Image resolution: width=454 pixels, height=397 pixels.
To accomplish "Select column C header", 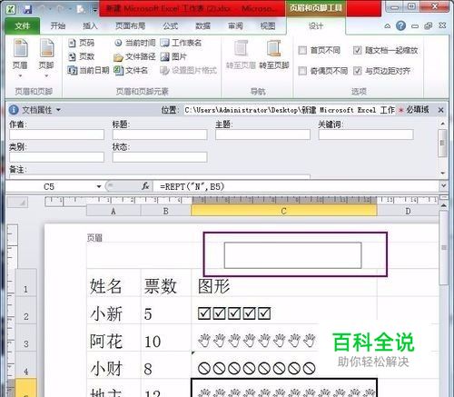I will [x=284, y=211].
